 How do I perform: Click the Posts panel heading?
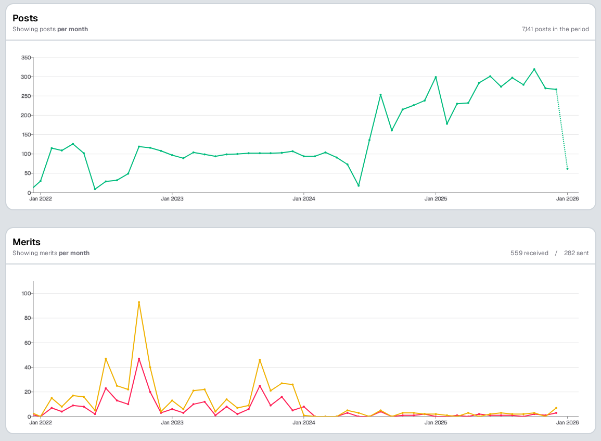[x=25, y=18]
